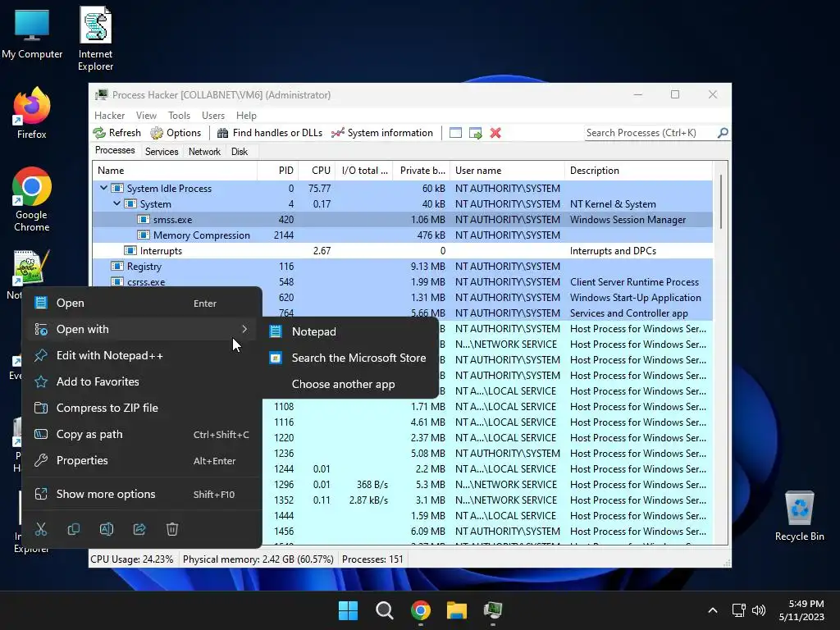Open the Help menu
840x630 pixels.
[x=246, y=116]
